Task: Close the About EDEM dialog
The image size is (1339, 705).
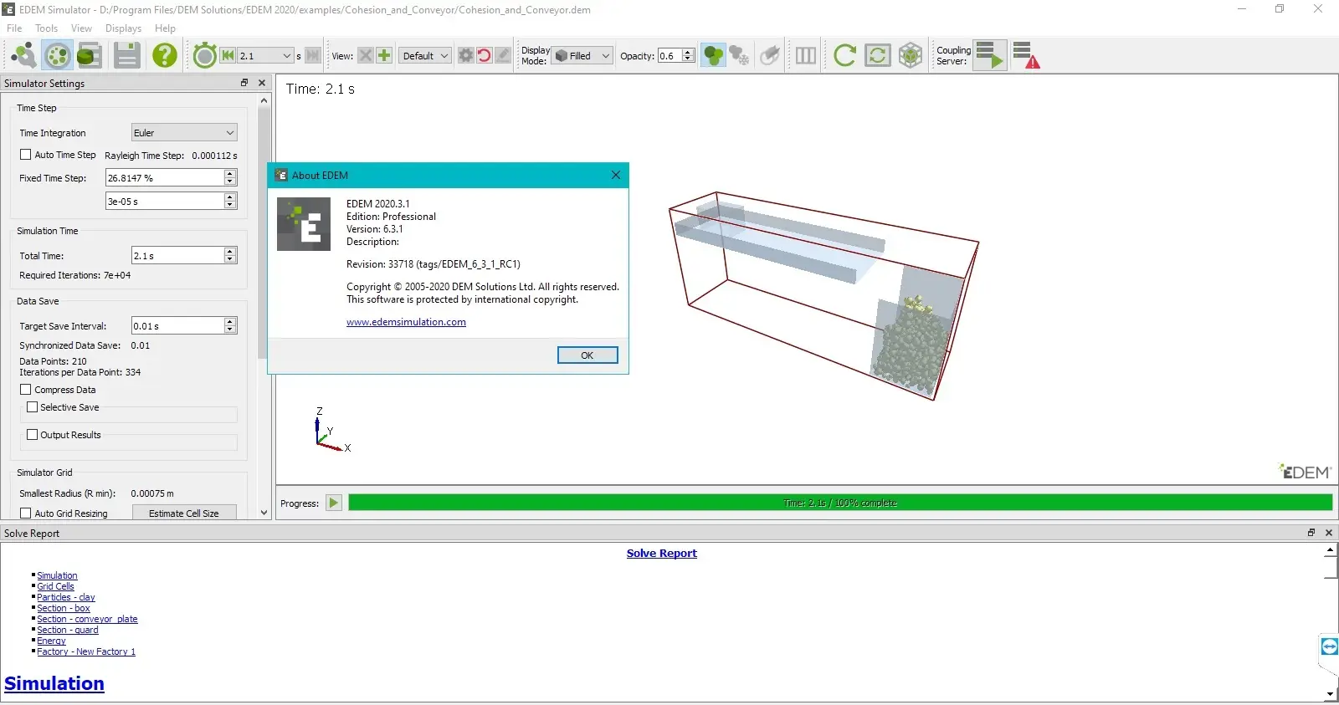Action: [x=616, y=175]
